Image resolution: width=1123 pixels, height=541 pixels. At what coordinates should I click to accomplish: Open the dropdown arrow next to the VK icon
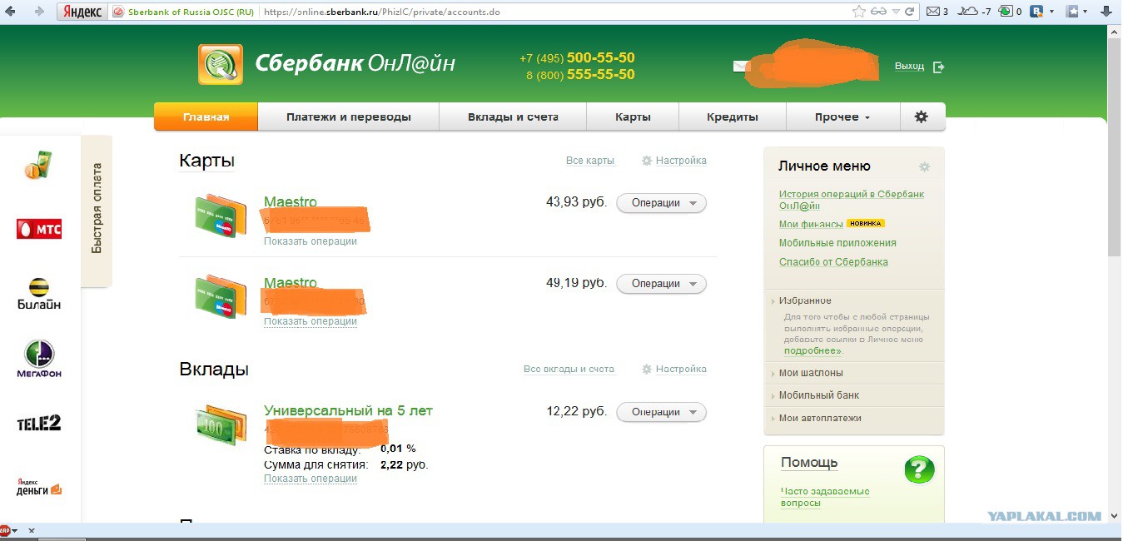[1051, 12]
